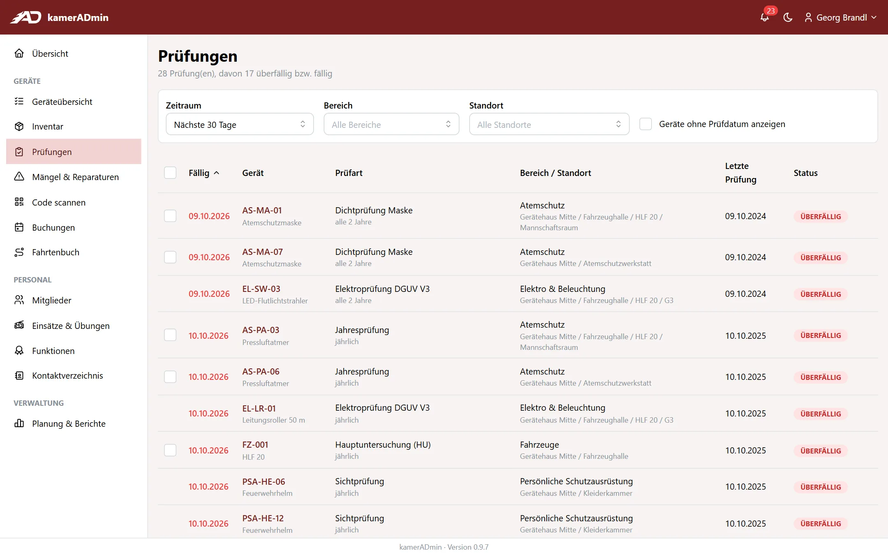Enable Geräte ohne Prüfdatum anzeigen checkbox
The width and height of the screenshot is (888, 555).
pos(645,124)
